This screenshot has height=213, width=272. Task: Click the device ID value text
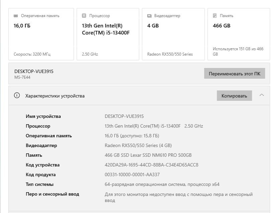tap(151, 165)
